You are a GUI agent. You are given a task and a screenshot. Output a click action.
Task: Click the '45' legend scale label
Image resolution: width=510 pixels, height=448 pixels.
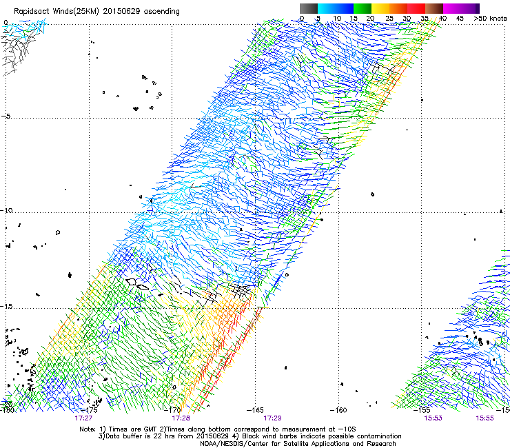460,18
